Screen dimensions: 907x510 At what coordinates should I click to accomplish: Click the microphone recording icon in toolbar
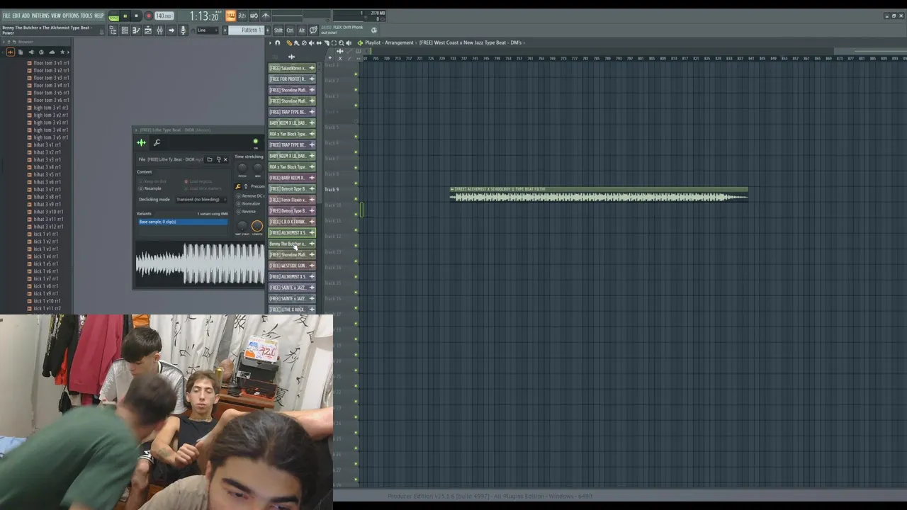183,30
